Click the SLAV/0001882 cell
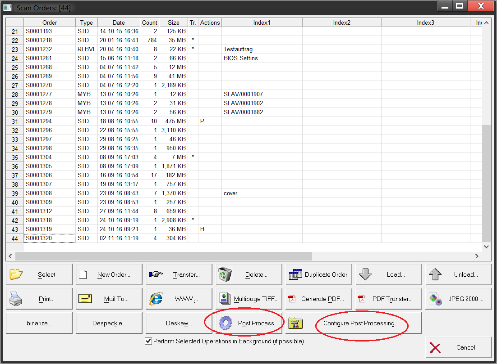 coord(262,112)
